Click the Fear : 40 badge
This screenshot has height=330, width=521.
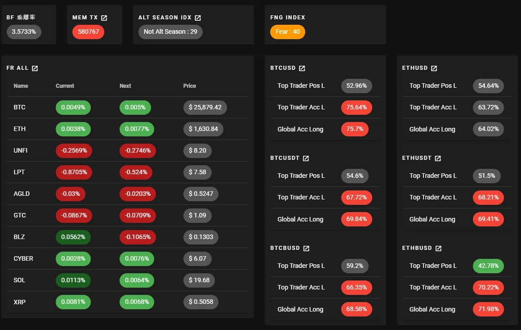pos(287,32)
